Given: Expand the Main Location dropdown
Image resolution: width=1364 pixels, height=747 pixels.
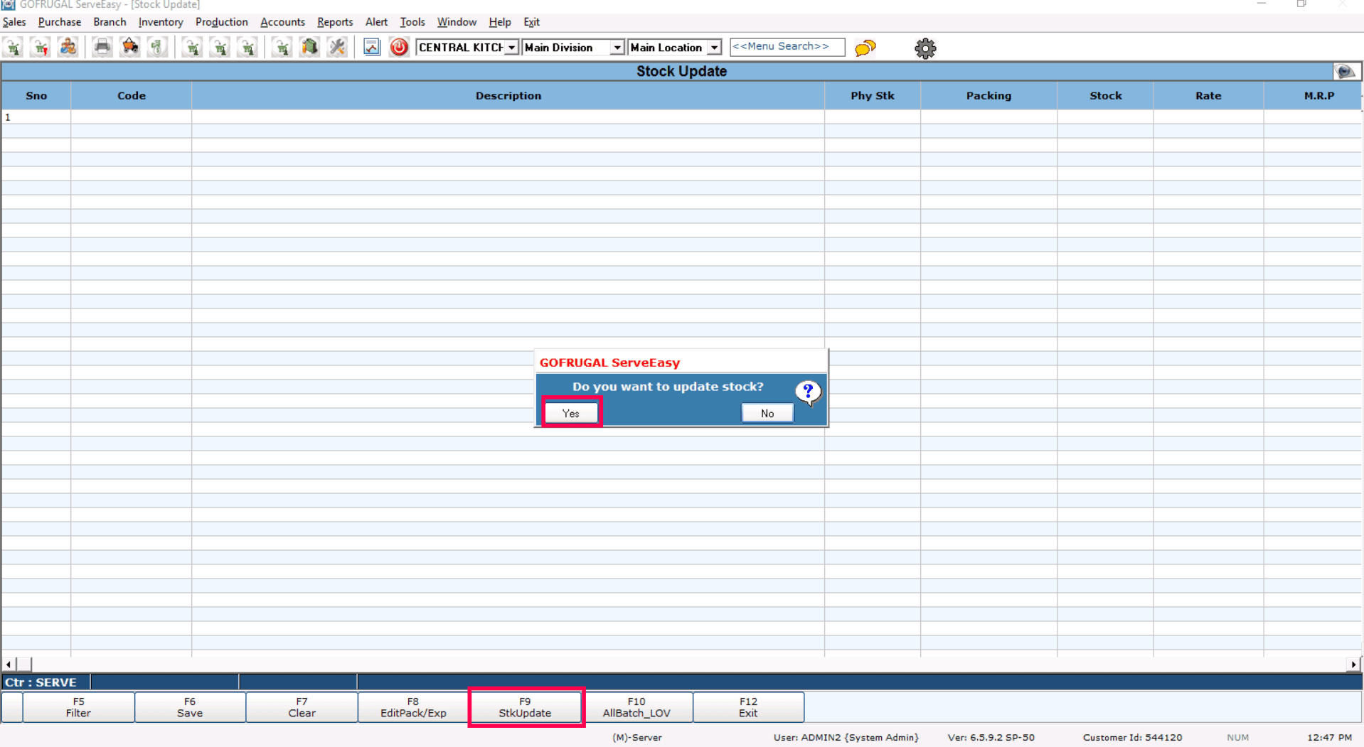Looking at the screenshot, I should tap(714, 48).
